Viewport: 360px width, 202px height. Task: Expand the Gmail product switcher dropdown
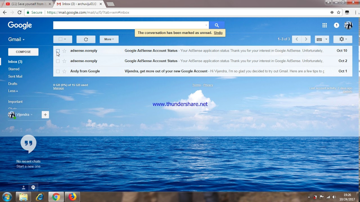point(16,39)
